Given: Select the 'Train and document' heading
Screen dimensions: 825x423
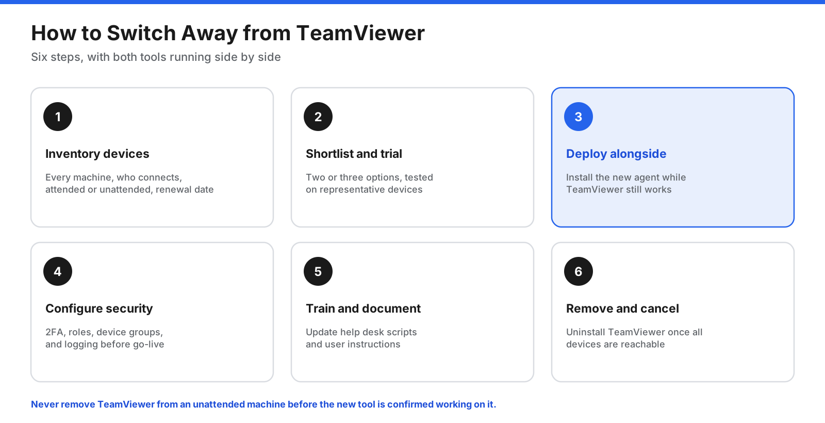Looking at the screenshot, I should click(363, 308).
